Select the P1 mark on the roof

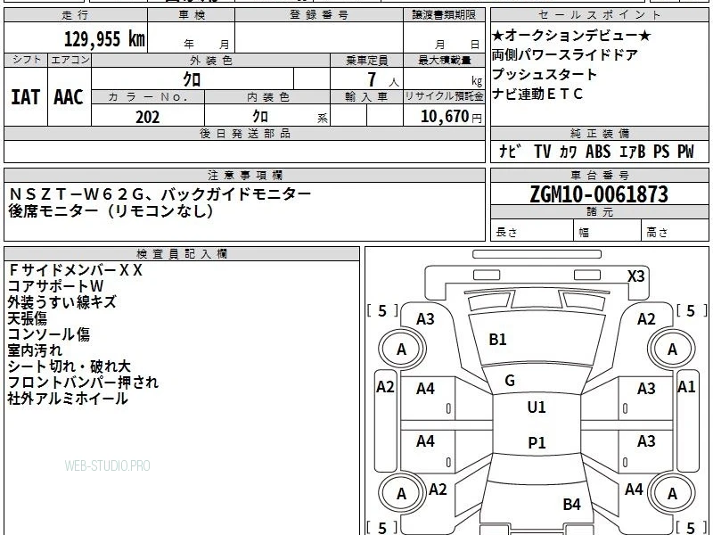537,442
